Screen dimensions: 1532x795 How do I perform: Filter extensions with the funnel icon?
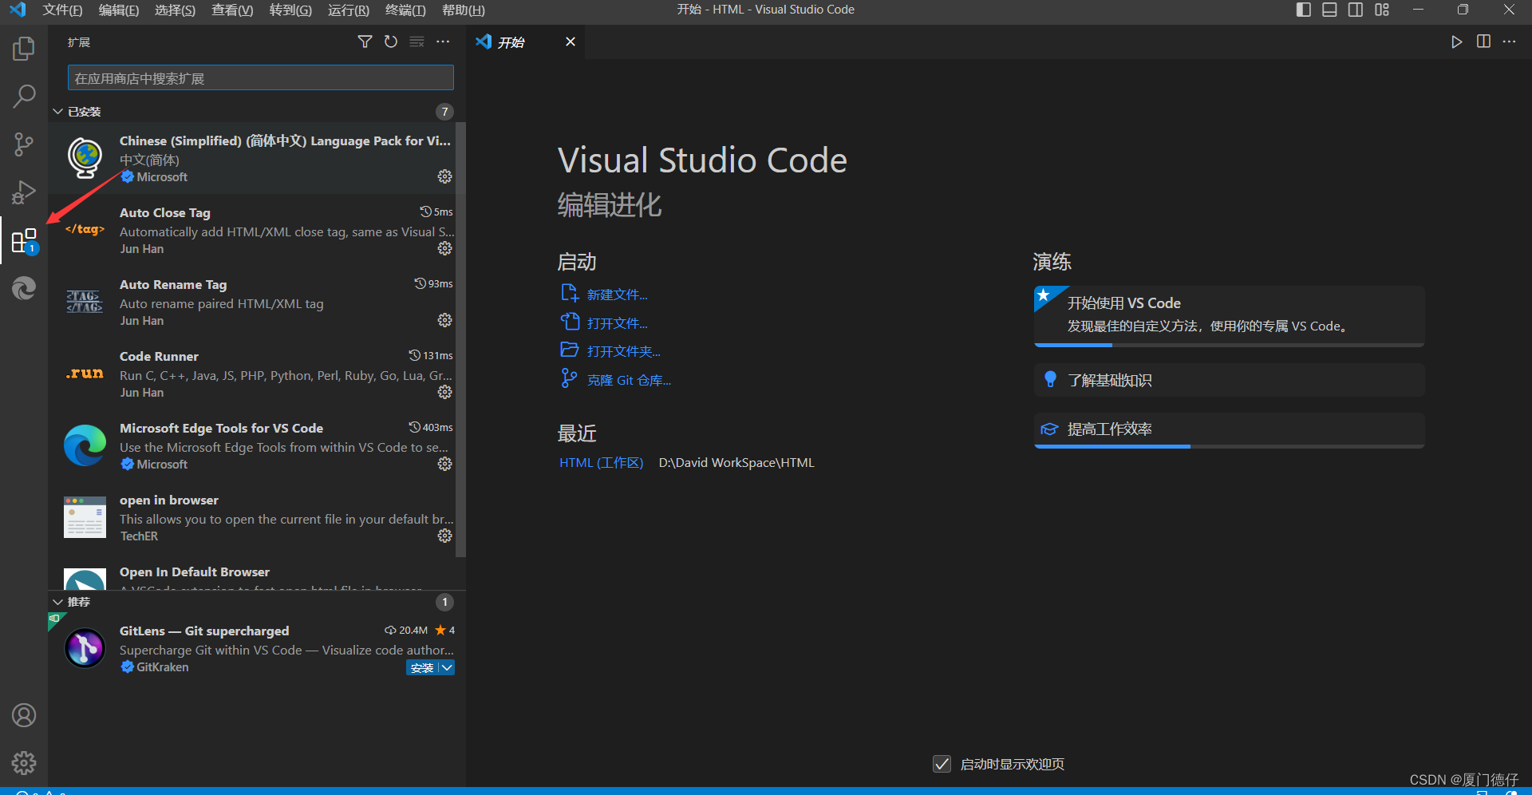coord(365,42)
